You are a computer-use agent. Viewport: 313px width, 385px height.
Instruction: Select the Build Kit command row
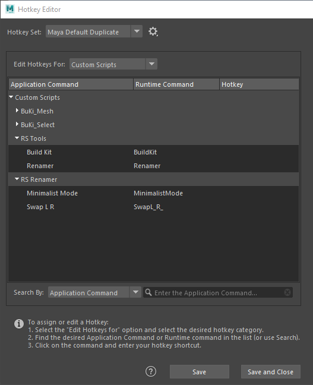pos(153,152)
